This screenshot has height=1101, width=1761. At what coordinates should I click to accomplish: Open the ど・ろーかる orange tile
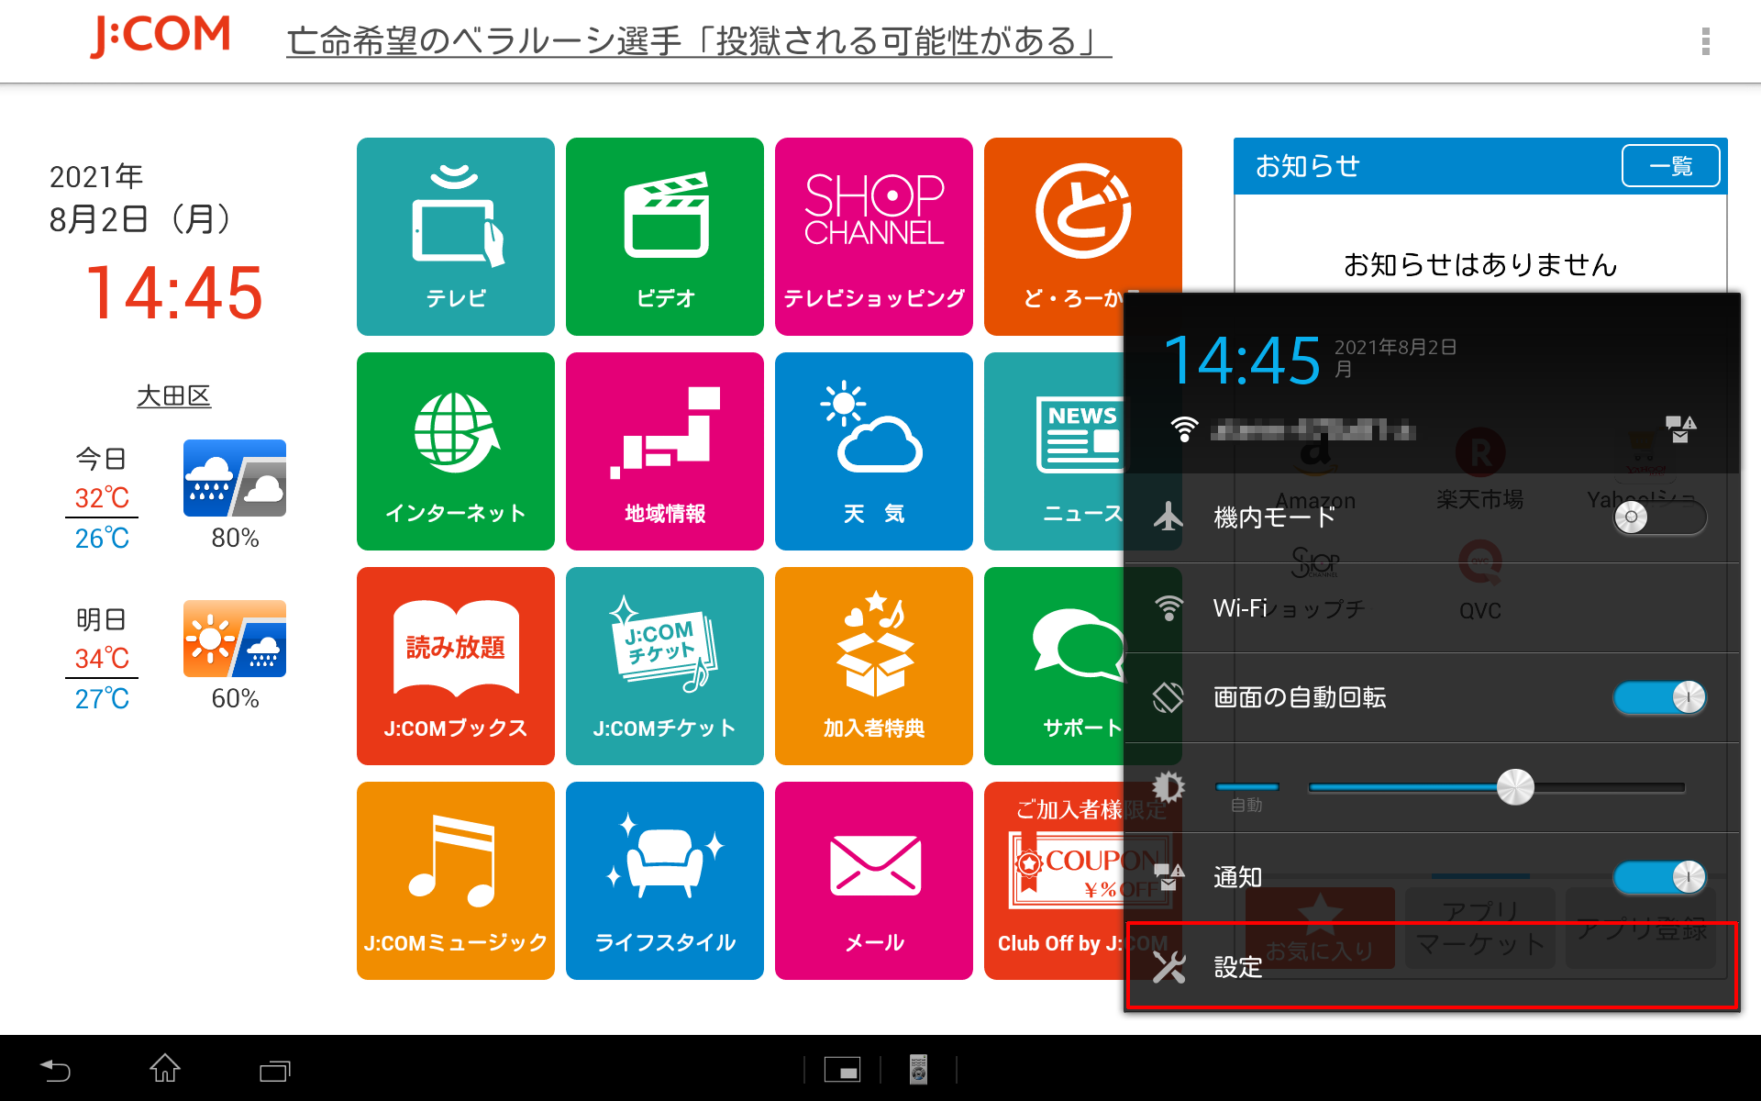(x=1082, y=217)
